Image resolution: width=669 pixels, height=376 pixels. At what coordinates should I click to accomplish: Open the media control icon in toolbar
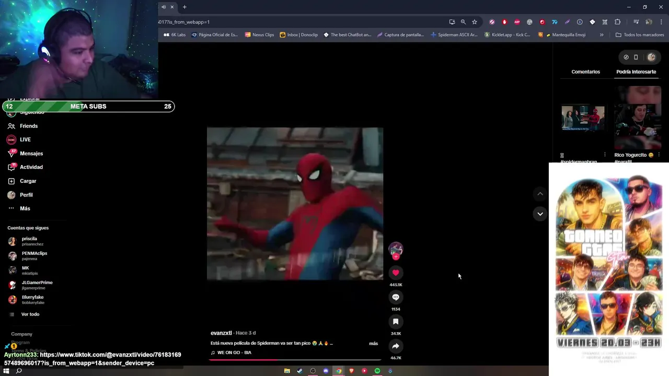click(636, 22)
